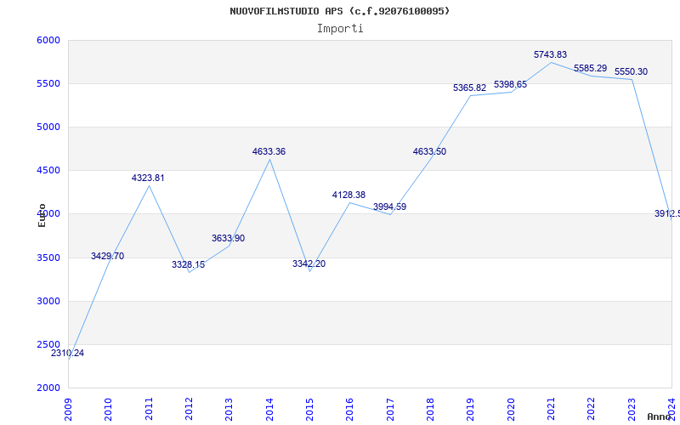Click x-axis year 2017
This screenshot has width=680, height=425.
390,410
